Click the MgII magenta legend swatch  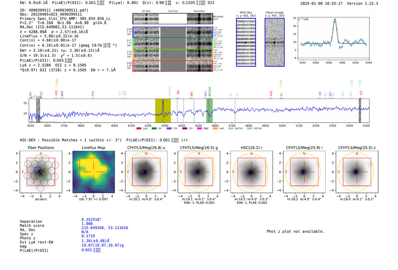[199, 128]
